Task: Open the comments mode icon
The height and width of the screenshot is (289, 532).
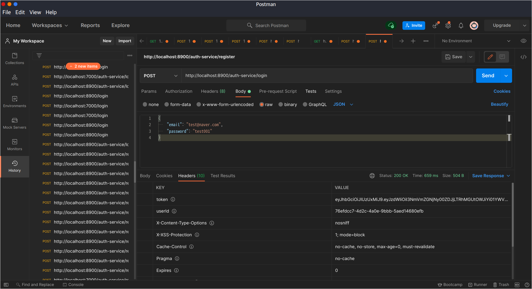Action: coord(502,57)
